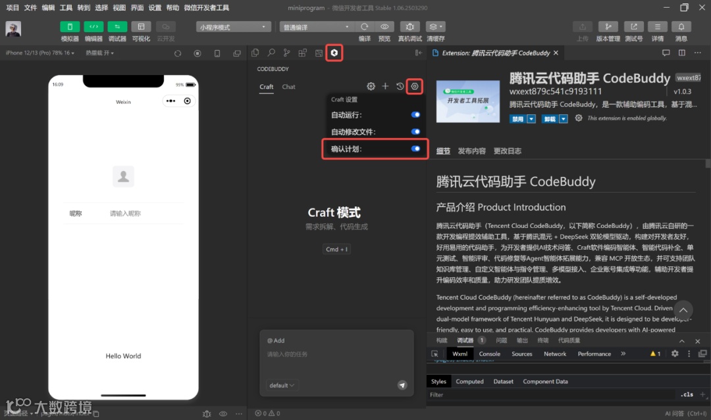Screen dimensions: 711x420
Task: Open CodeBuddy conversation history icon
Action: (x=400, y=87)
